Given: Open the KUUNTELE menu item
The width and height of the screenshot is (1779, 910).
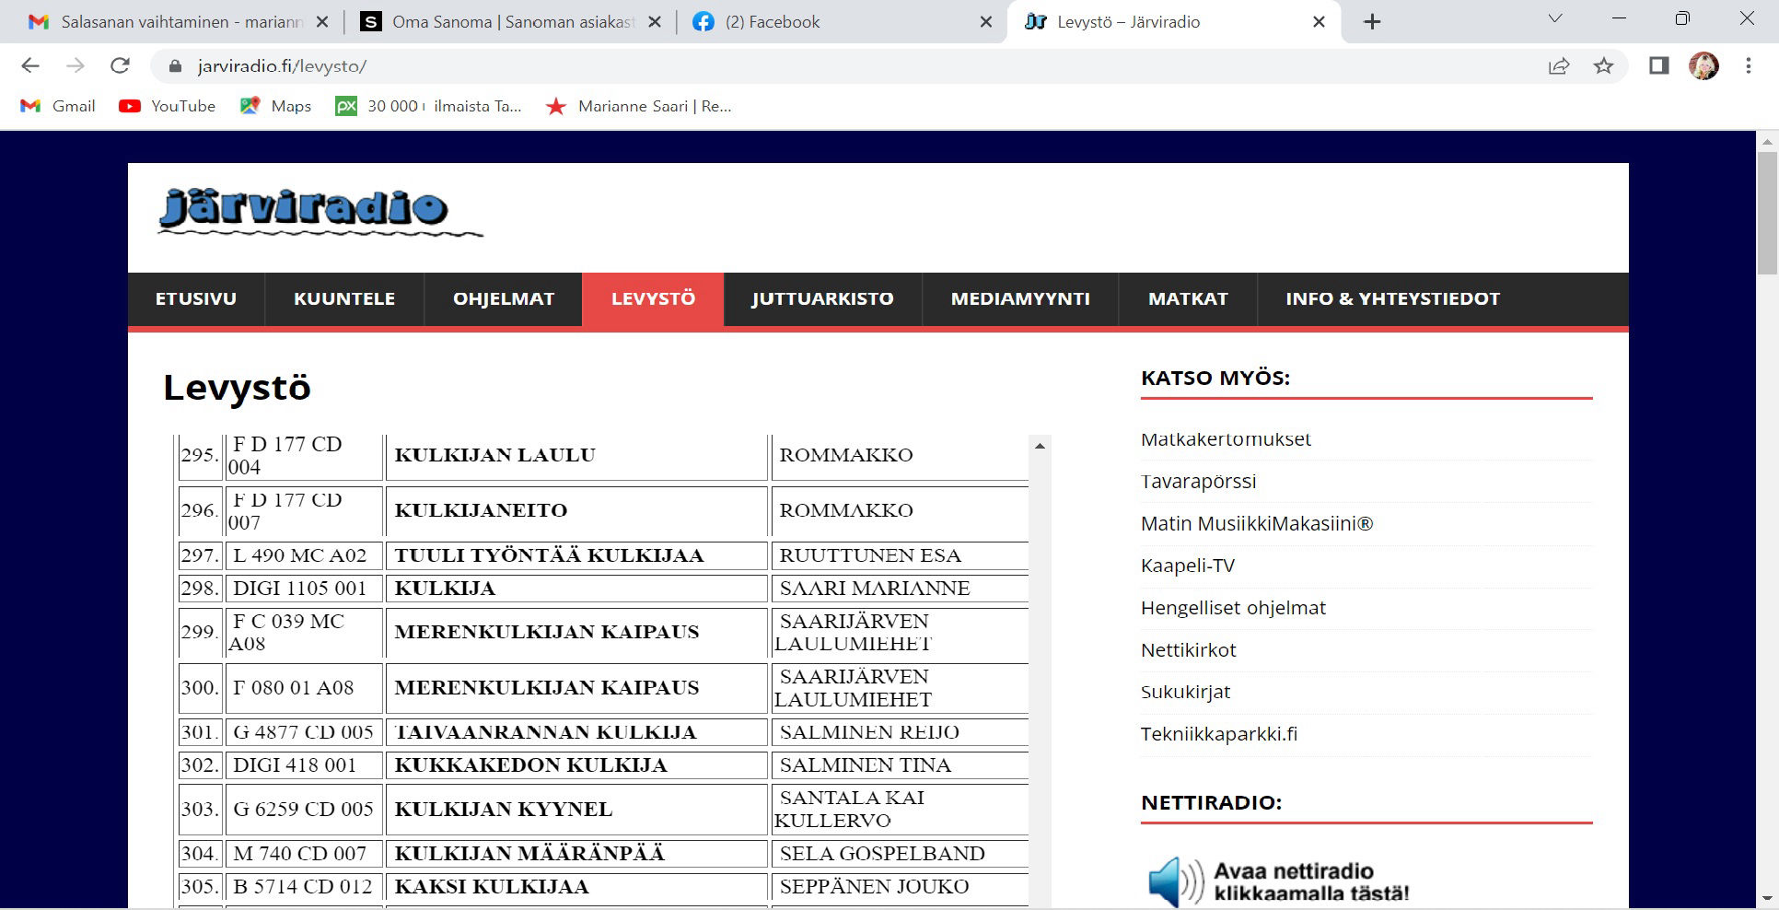Looking at the screenshot, I should (343, 298).
